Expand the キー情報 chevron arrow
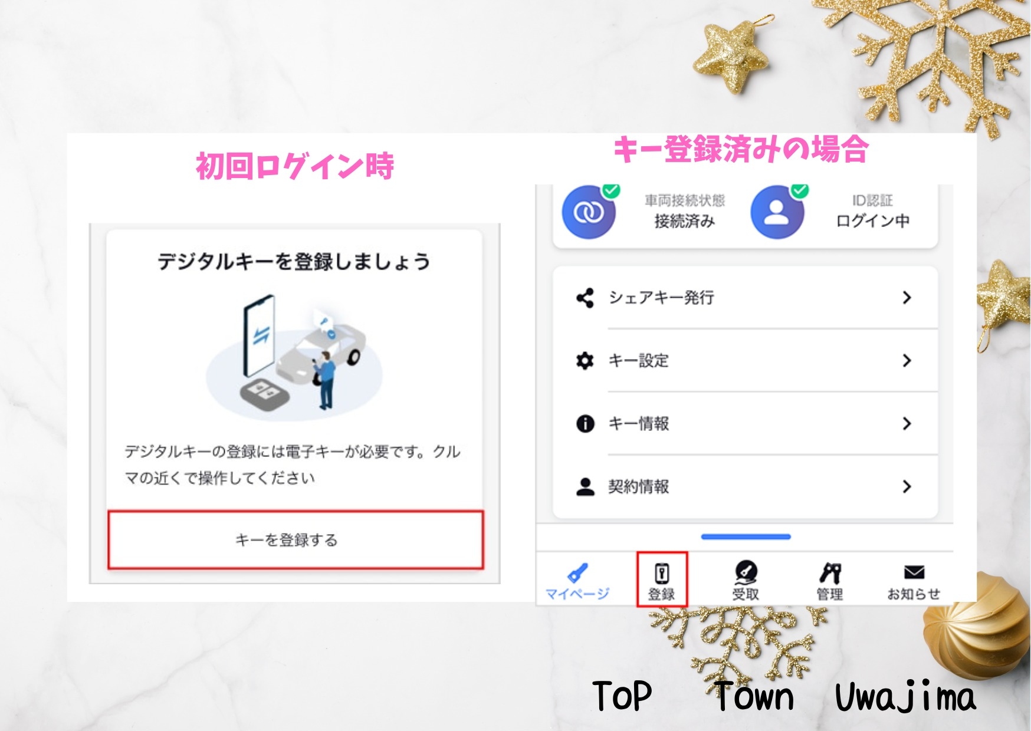The image size is (1031, 731). (x=907, y=423)
